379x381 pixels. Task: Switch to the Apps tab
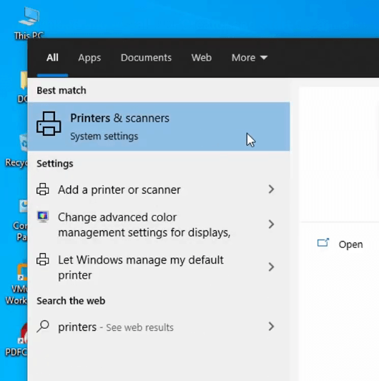point(89,58)
